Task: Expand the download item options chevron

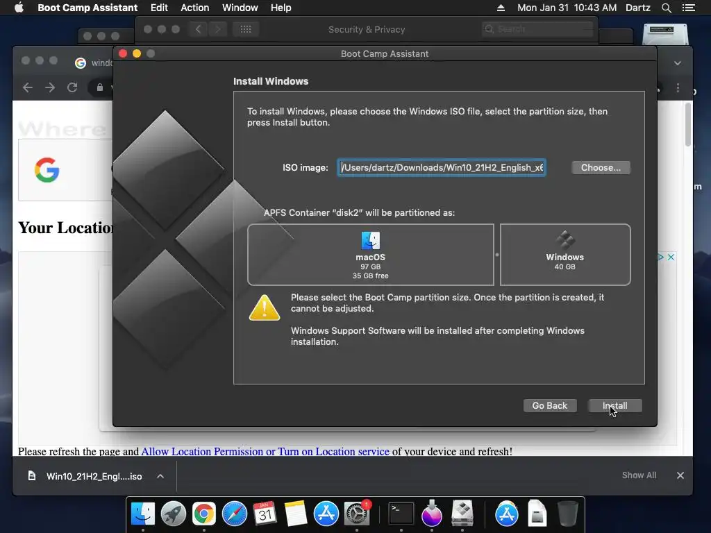Action: pyautogui.click(x=160, y=476)
